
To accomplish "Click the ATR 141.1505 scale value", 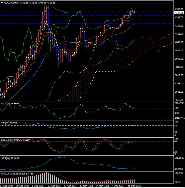I will pyautogui.click(x=179, y=158).
